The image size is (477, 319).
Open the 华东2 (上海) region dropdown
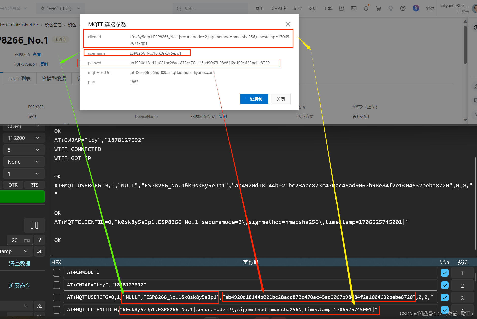coord(60,8)
